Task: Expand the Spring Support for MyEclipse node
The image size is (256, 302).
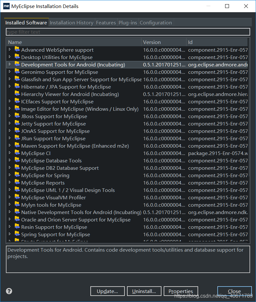Action: coord(10,234)
